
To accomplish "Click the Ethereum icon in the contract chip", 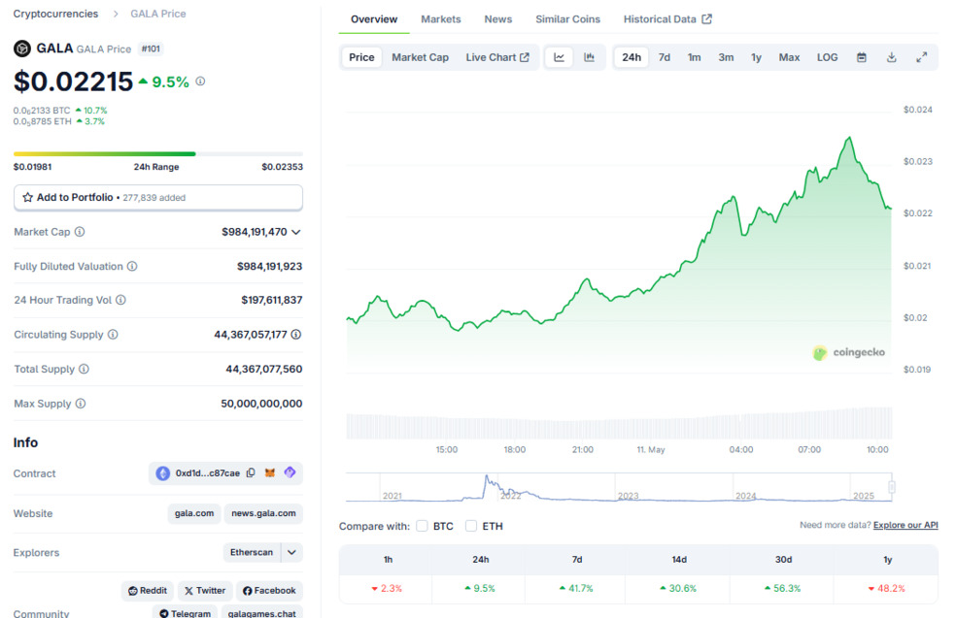I will [x=163, y=473].
